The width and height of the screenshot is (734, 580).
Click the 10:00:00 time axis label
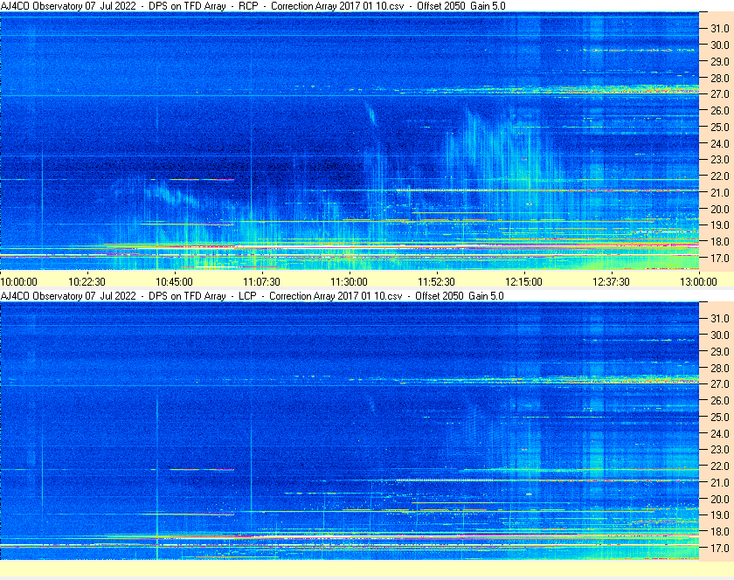[19, 281]
